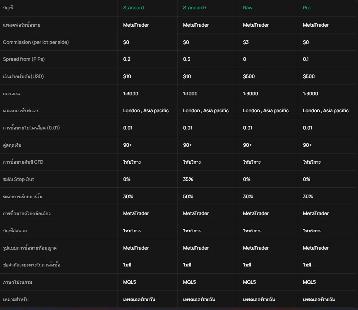This screenshot has width=358, height=310.
Task: Click MetaTrader in platform row under Raw
Action: tap(256, 25)
